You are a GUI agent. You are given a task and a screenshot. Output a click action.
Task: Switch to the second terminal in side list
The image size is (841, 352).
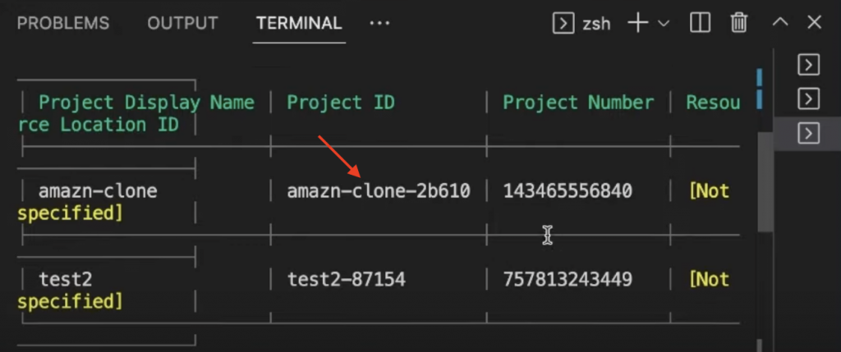pos(809,99)
